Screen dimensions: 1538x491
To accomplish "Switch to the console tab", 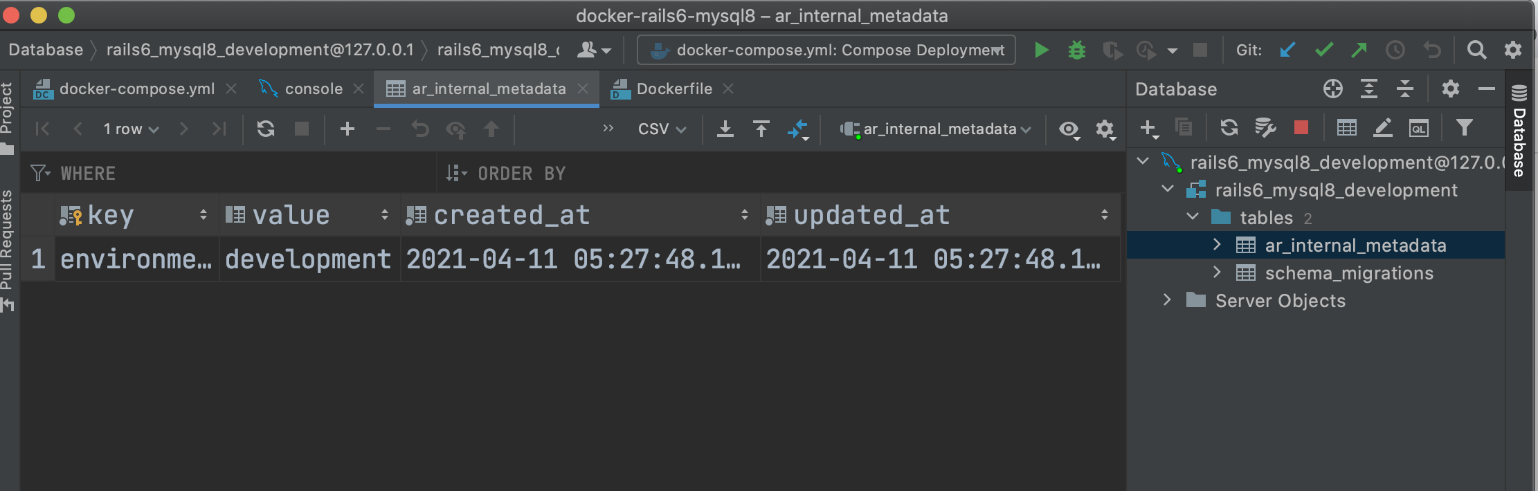I will (x=313, y=89).
